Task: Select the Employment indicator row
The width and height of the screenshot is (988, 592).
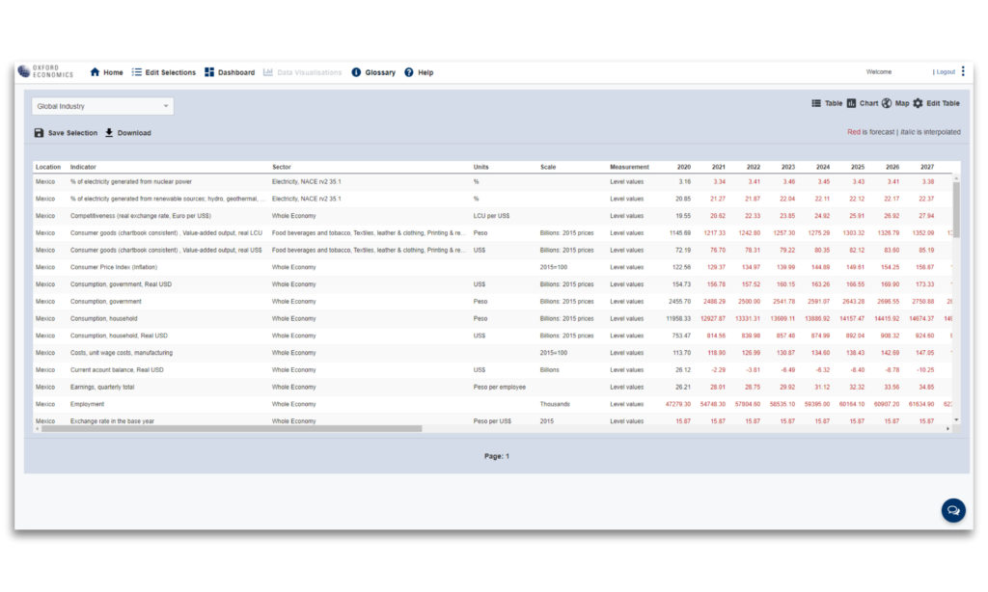Action: click(493, 404)
